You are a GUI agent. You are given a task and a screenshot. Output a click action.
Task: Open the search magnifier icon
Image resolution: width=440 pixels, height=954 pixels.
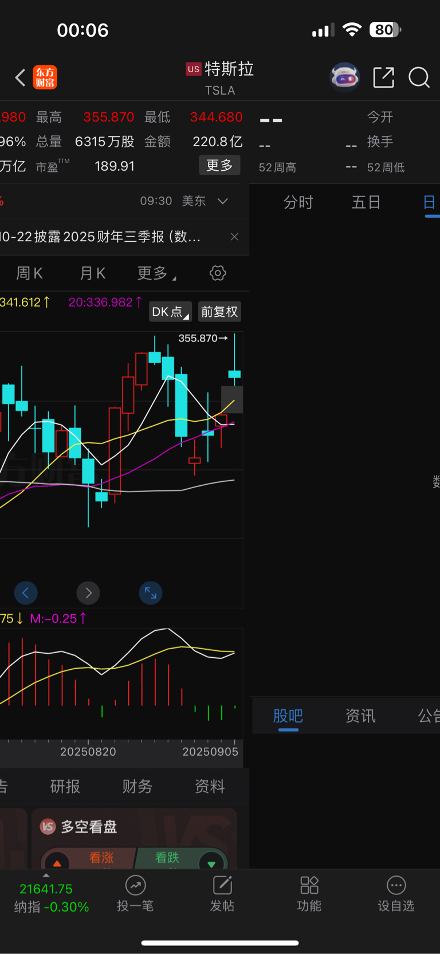click(419, 77)
